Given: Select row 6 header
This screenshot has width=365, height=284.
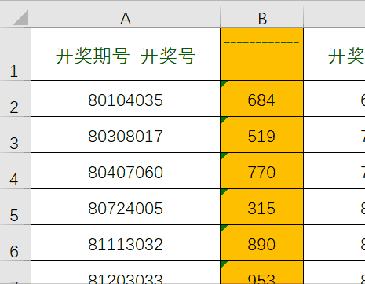Looking at the screenshot, I should [15, 243].
